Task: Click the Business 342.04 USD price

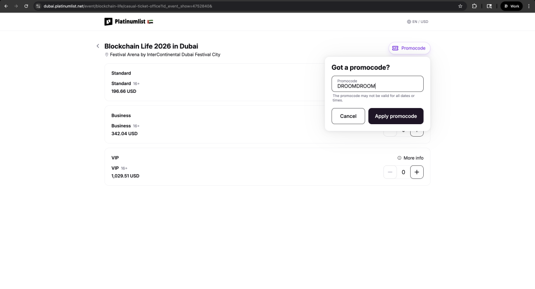Action: coord(124,134)
